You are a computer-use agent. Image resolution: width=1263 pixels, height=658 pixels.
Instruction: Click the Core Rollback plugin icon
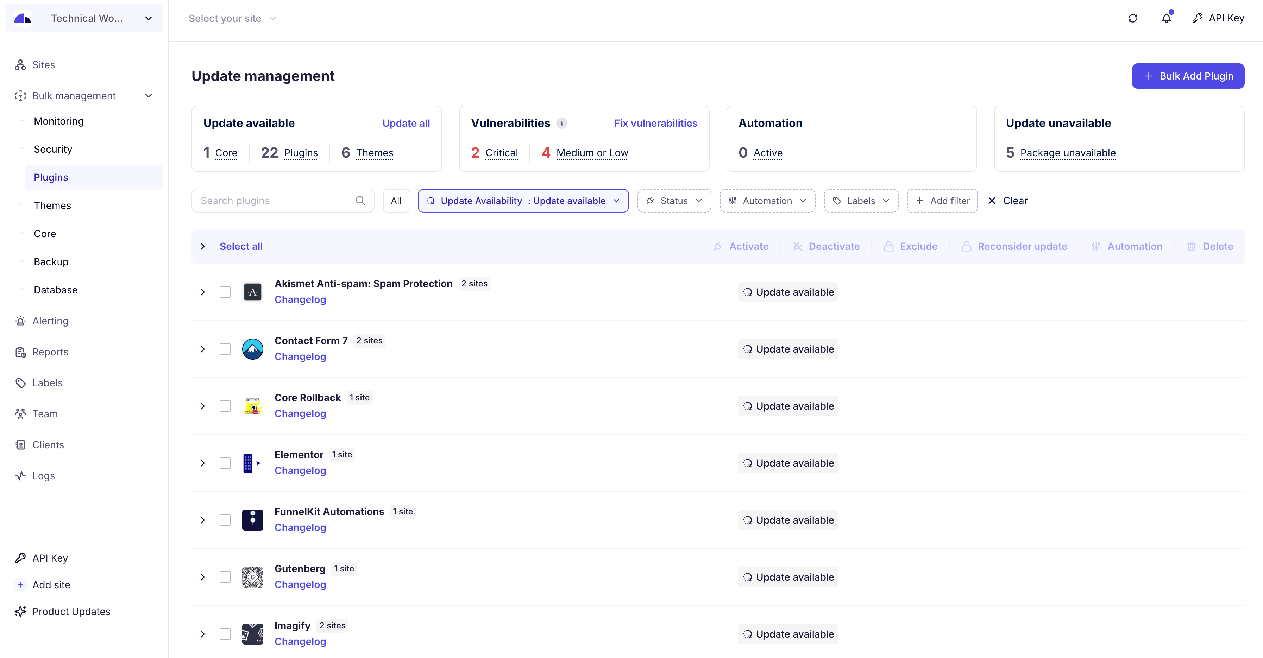252,406
